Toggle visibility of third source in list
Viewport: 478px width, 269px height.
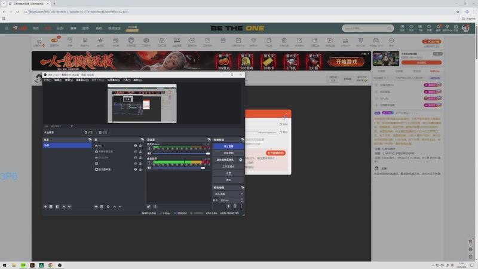click(x=136, y=158)
